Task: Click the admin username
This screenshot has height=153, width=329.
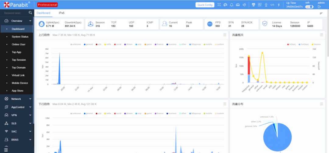Action: 321,3
